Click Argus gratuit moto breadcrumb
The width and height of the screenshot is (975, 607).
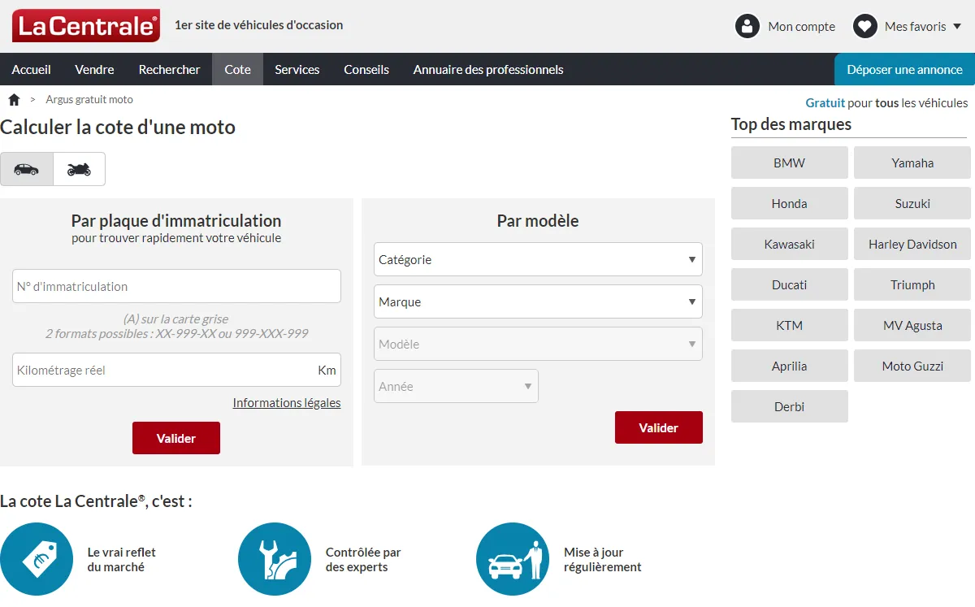coord(89,100)
